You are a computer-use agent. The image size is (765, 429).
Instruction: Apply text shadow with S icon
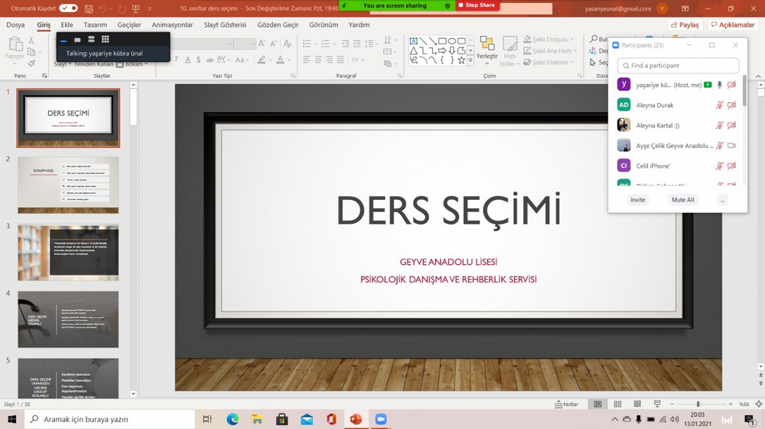tap(198, 60)
